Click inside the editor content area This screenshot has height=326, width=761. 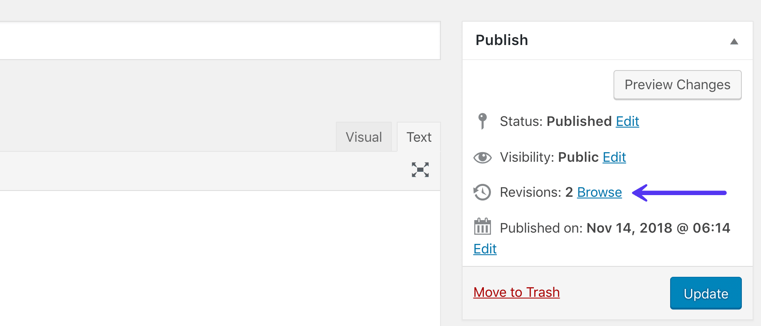(x=217, y=258)
